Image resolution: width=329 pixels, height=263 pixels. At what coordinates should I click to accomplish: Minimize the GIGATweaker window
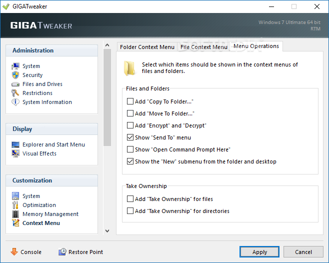pyautogui.click(x=271, y=6)
